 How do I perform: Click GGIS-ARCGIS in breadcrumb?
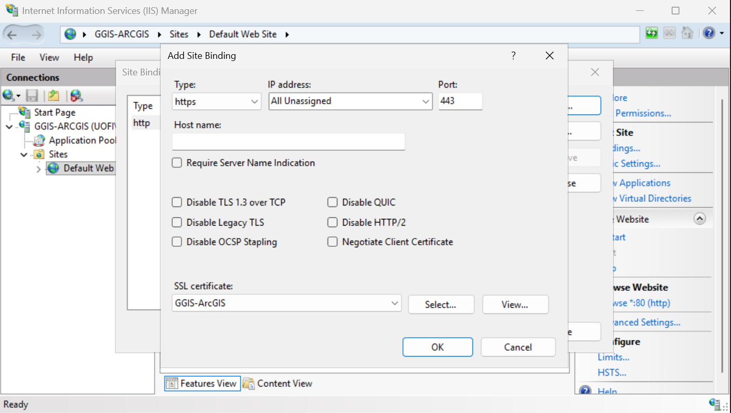click(x=122, y=35)
